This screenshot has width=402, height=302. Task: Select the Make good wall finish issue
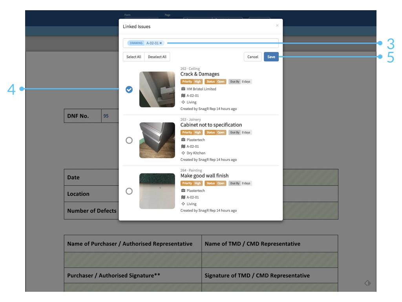[x=129, y=191]
